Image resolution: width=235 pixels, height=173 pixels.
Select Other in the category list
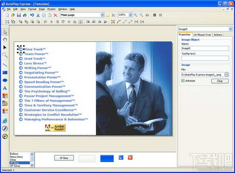13,160
